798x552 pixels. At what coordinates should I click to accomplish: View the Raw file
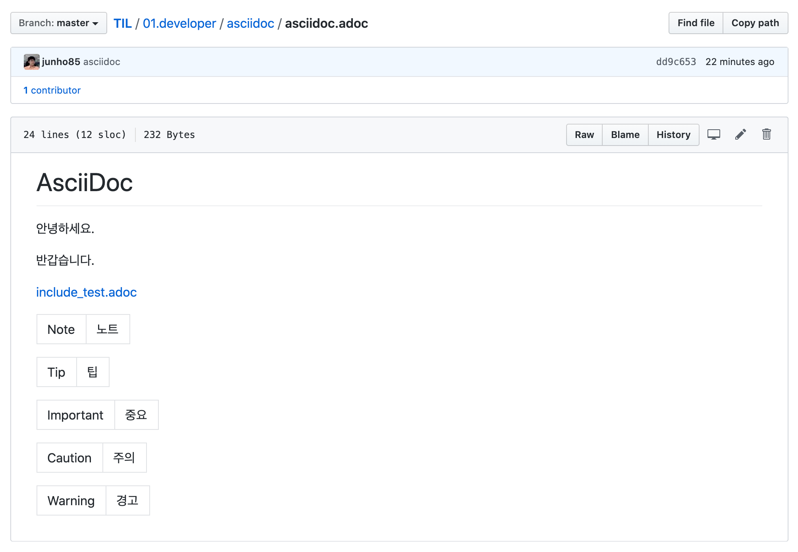click(584, 135)
